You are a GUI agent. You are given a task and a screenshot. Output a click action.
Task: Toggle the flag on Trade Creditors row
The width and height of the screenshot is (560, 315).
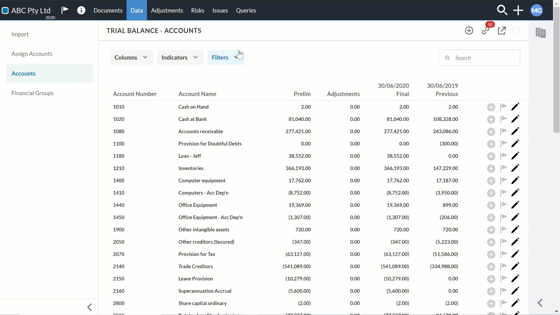coord(503,266)
